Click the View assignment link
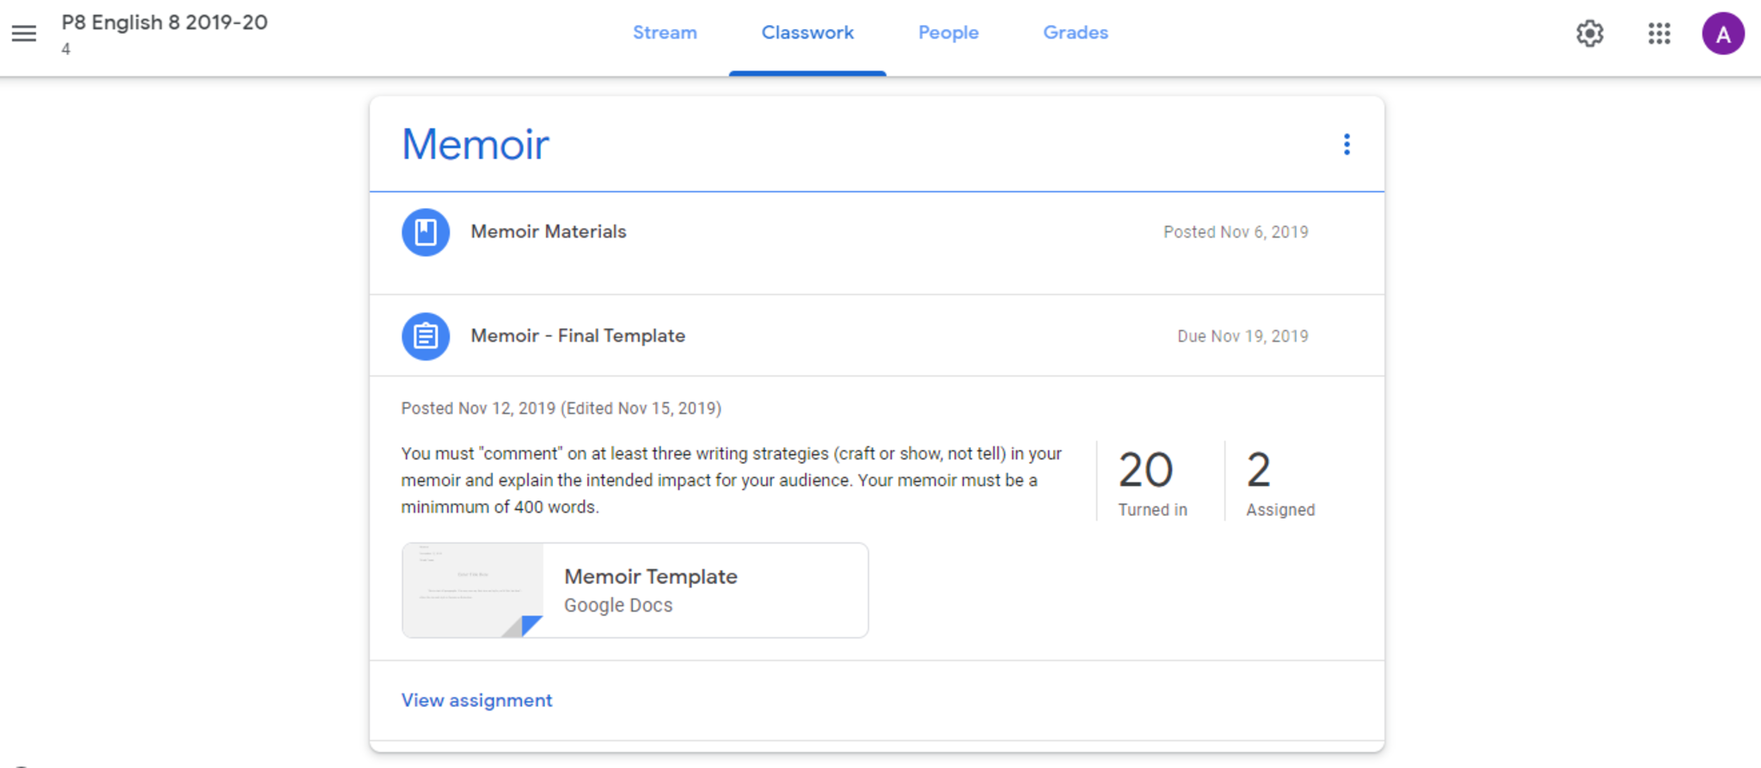 [476, 700]
